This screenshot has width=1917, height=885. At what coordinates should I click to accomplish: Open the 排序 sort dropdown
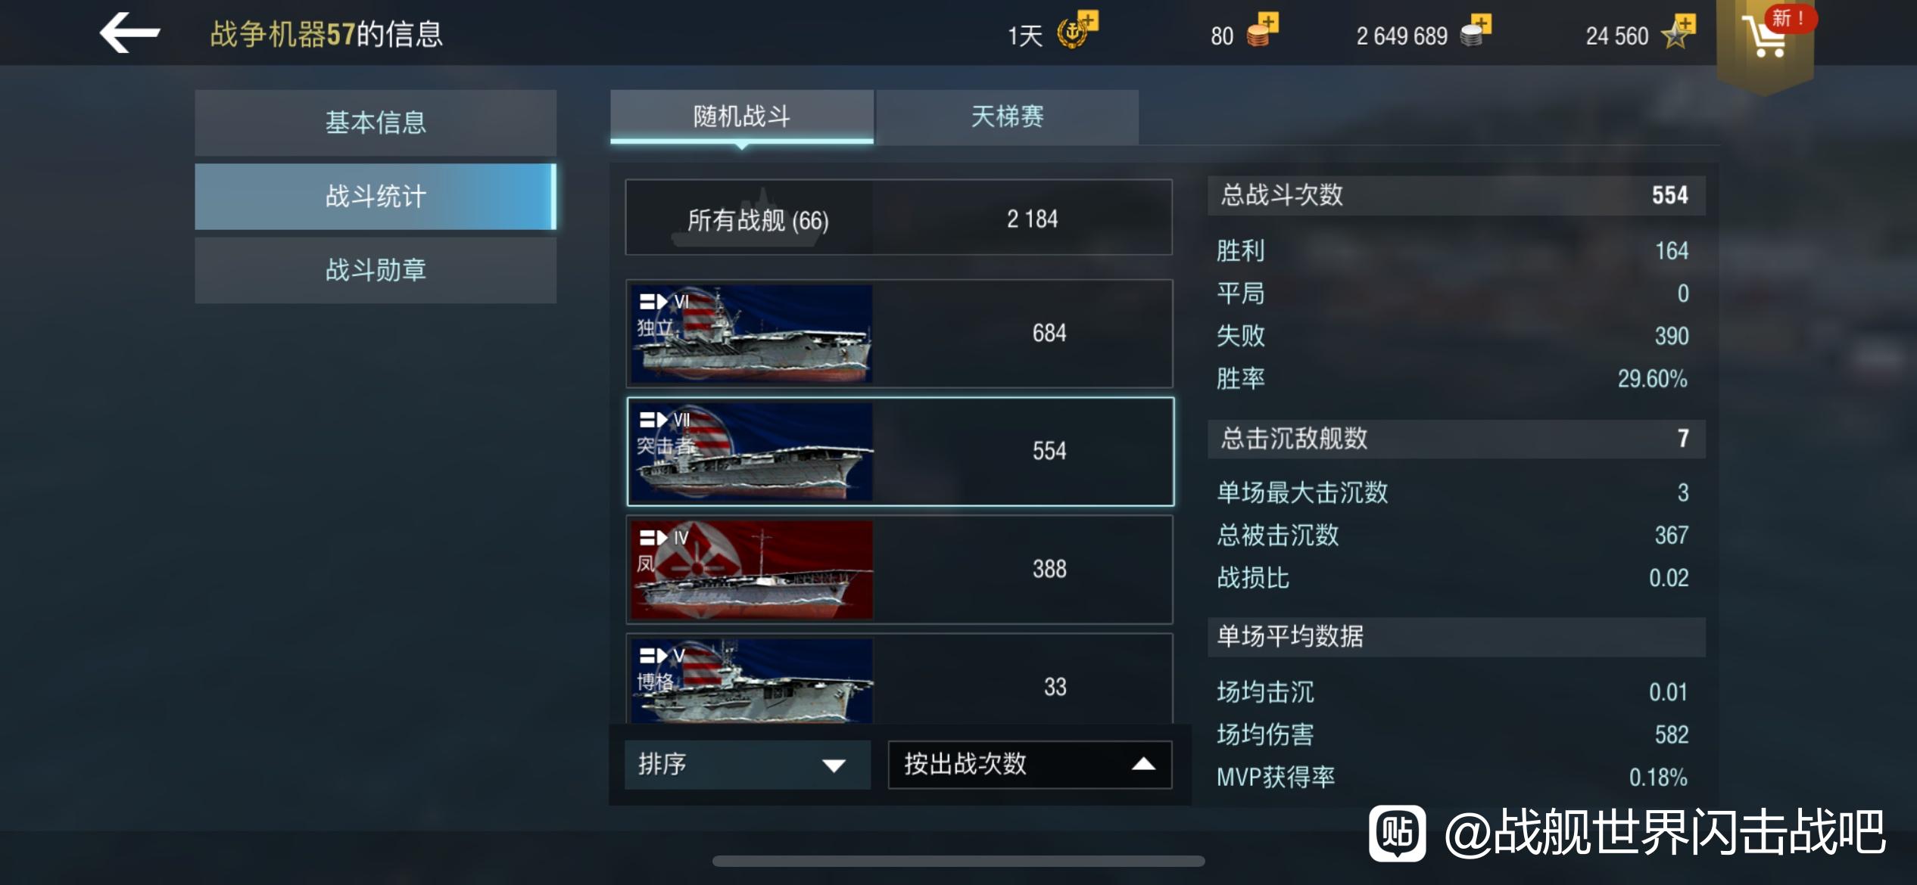pos(747,765)
